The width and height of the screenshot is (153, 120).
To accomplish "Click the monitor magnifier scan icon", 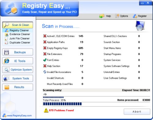I will pyautogui.click(x=140, y=26).
